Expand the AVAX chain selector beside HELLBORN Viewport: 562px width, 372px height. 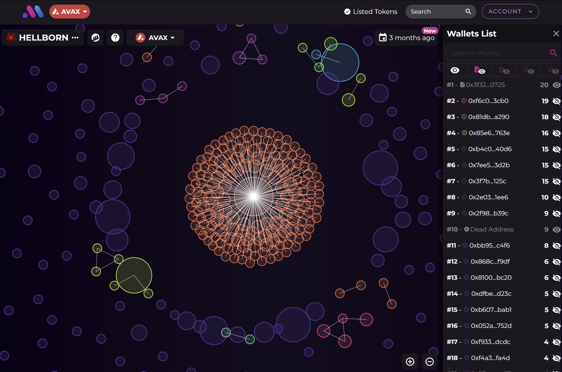point(155,38)
